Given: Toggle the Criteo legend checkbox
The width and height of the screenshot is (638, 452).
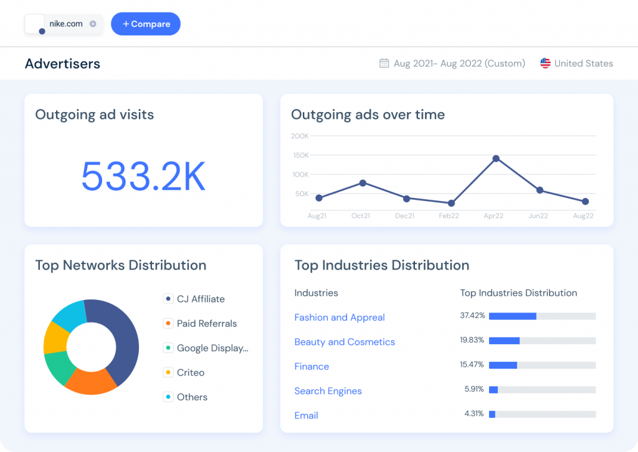Looking at the screenshot, I should pos(168,372).
